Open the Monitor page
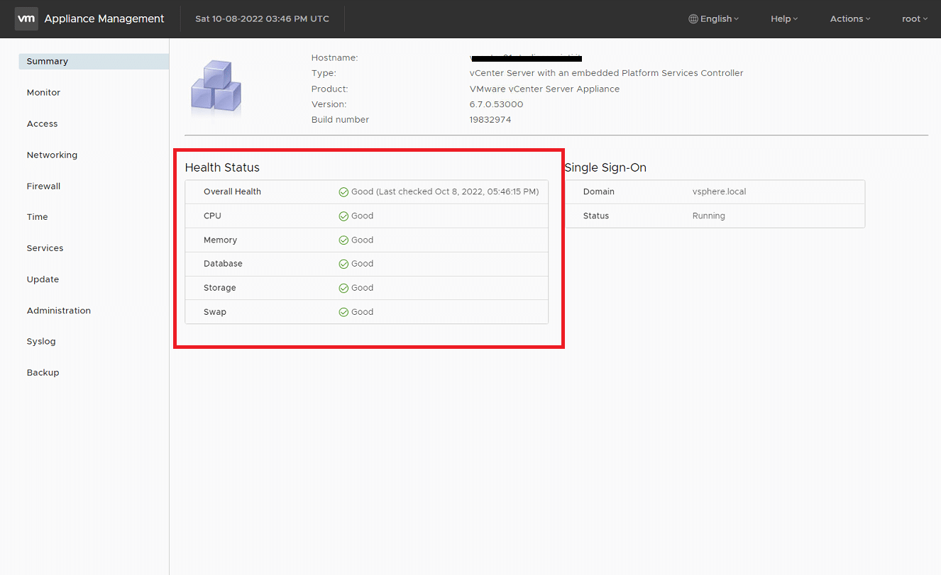 click(x=43, y=93)
